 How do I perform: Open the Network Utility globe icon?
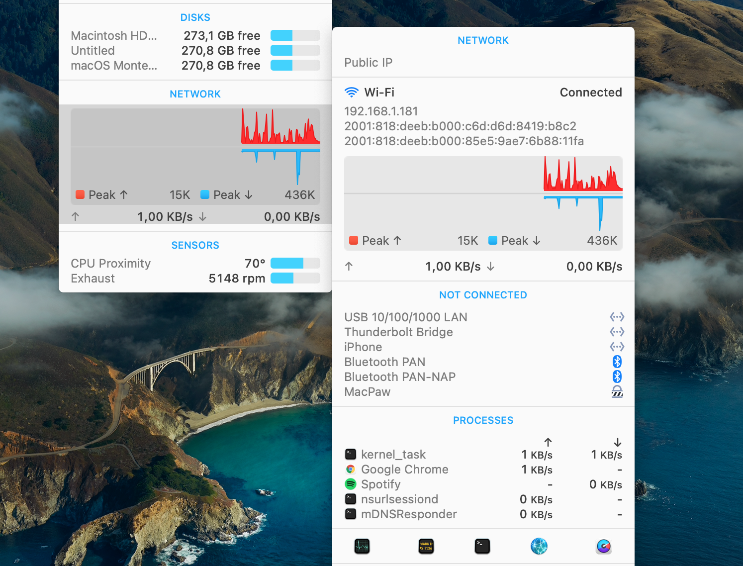coord(539,546)
